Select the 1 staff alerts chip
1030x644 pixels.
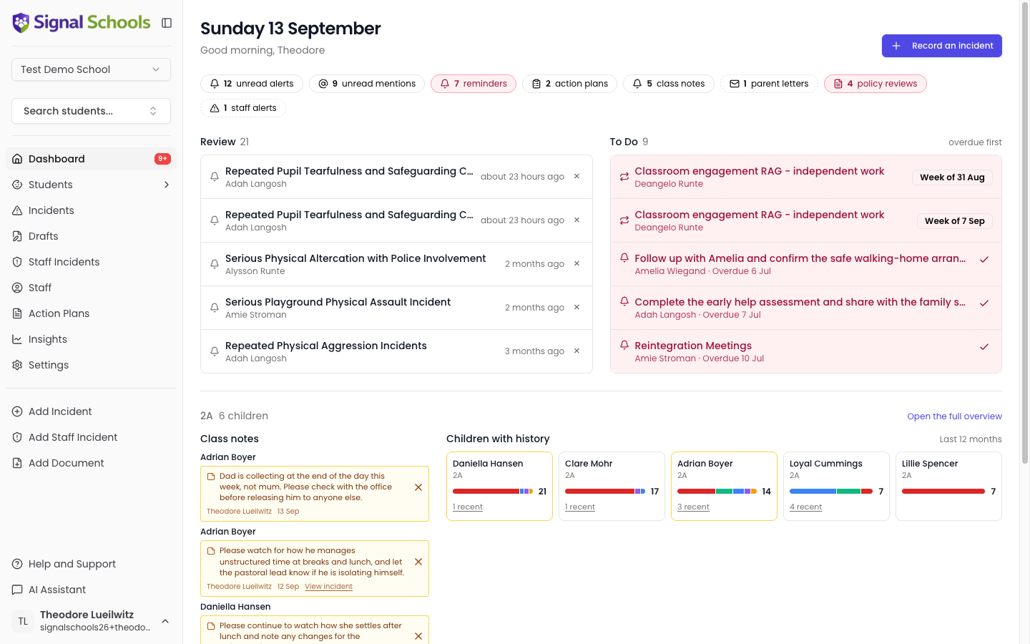pos(243,108)
